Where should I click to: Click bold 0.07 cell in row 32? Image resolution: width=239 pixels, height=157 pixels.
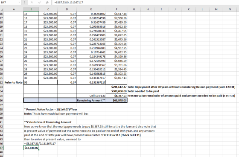point(67,82)
